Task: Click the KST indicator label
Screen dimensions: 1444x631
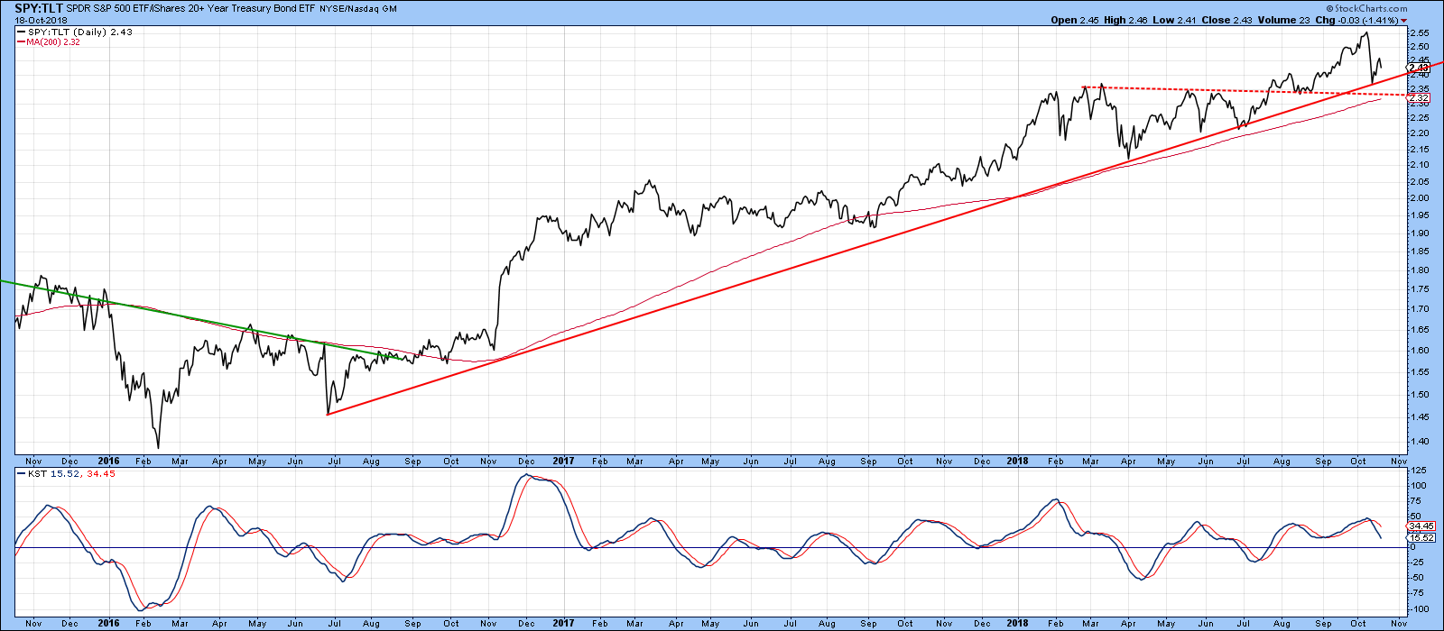Action: [36, 473]
